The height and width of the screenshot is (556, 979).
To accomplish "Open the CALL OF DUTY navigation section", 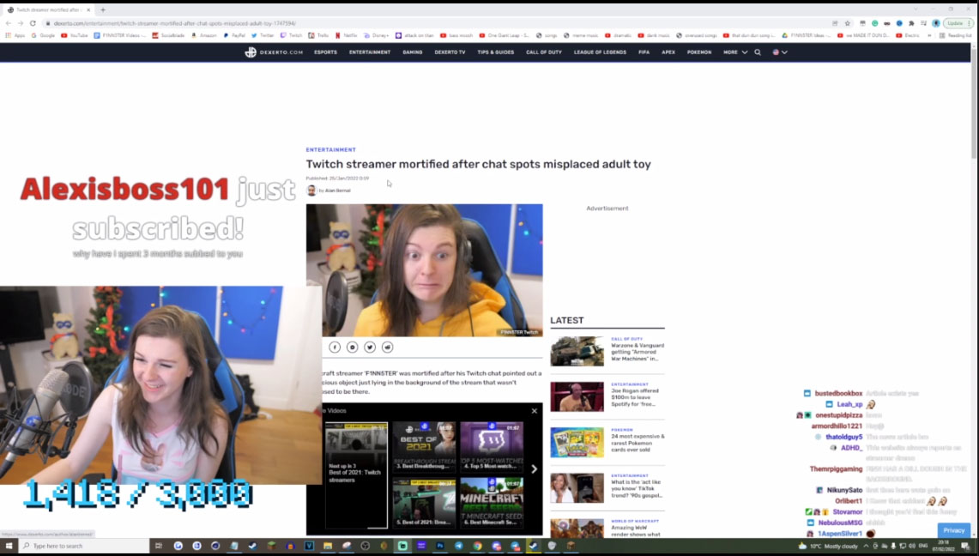I will 544,52.
